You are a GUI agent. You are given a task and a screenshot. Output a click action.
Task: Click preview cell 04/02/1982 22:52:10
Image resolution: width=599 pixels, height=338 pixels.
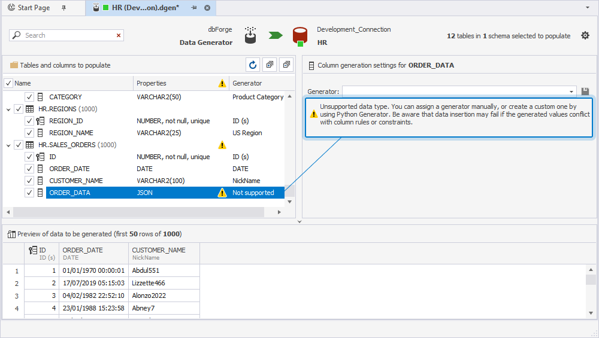coord(93,296)
